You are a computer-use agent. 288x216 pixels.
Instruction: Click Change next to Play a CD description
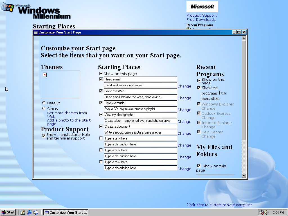click(x=184, y=110)
